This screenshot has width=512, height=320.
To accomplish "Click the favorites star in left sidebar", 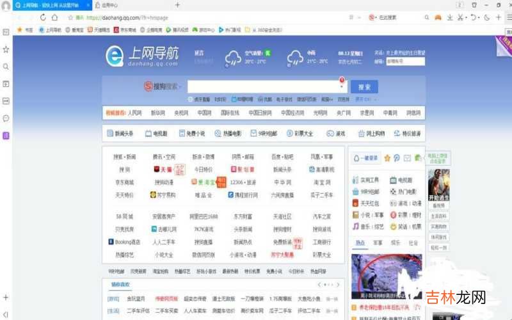I will pos(6,49).
